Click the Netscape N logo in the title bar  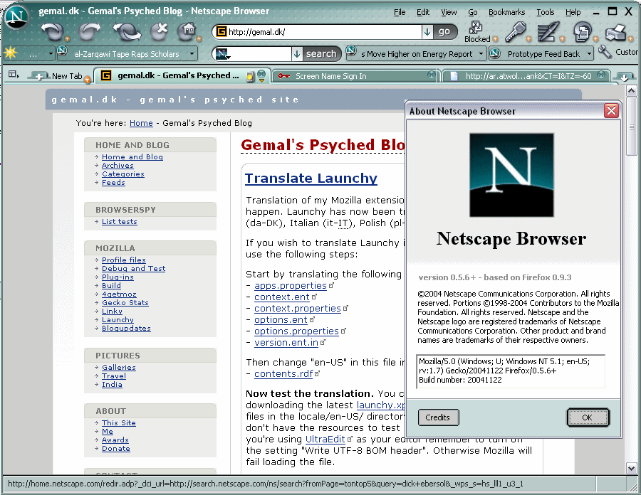coord(16,17)
